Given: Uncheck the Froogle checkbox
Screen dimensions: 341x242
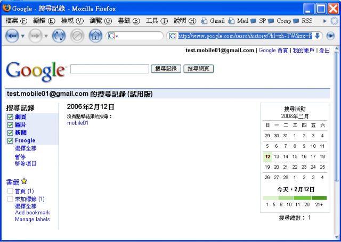Looking at the screenshot, I should [10, 140].
